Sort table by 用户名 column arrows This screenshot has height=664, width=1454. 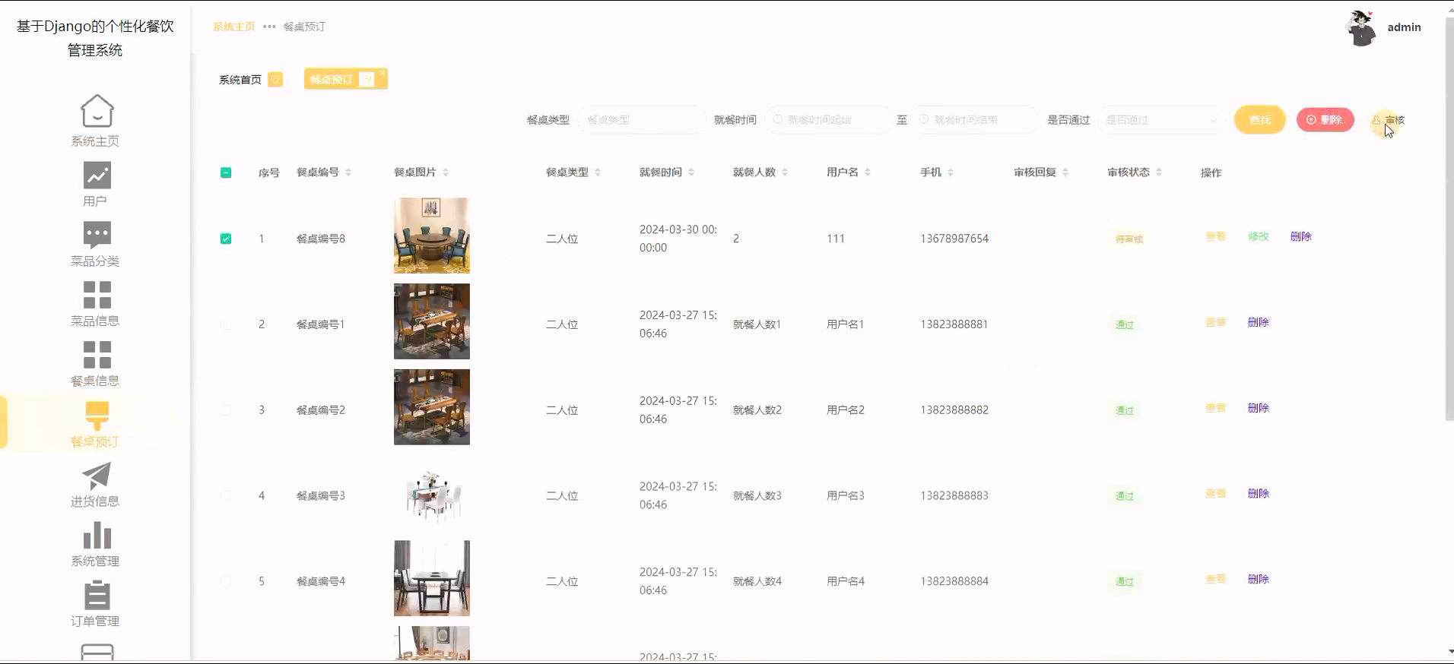coord(868,172)
